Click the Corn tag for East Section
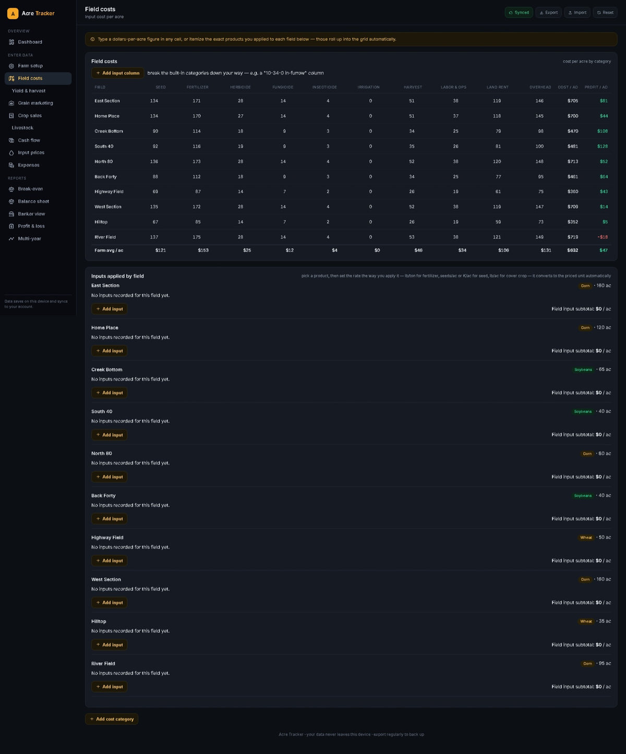The width and height of the screenshot is (626, 754). click(585, 286)
